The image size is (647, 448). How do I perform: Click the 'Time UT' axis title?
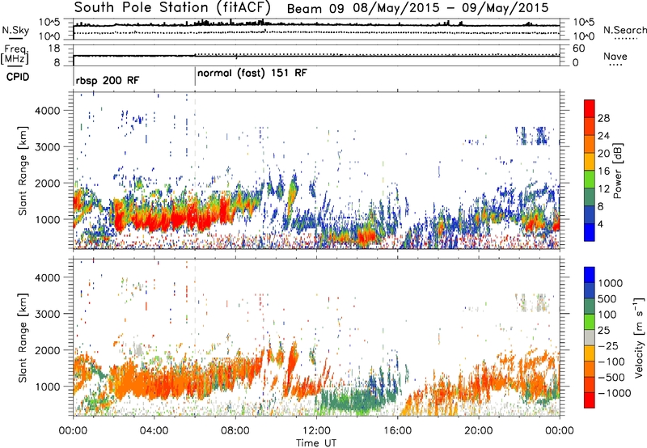[x=316, y=443]
